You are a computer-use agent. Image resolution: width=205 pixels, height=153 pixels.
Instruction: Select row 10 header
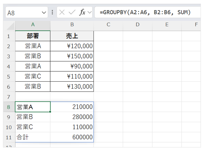point(9,127)
